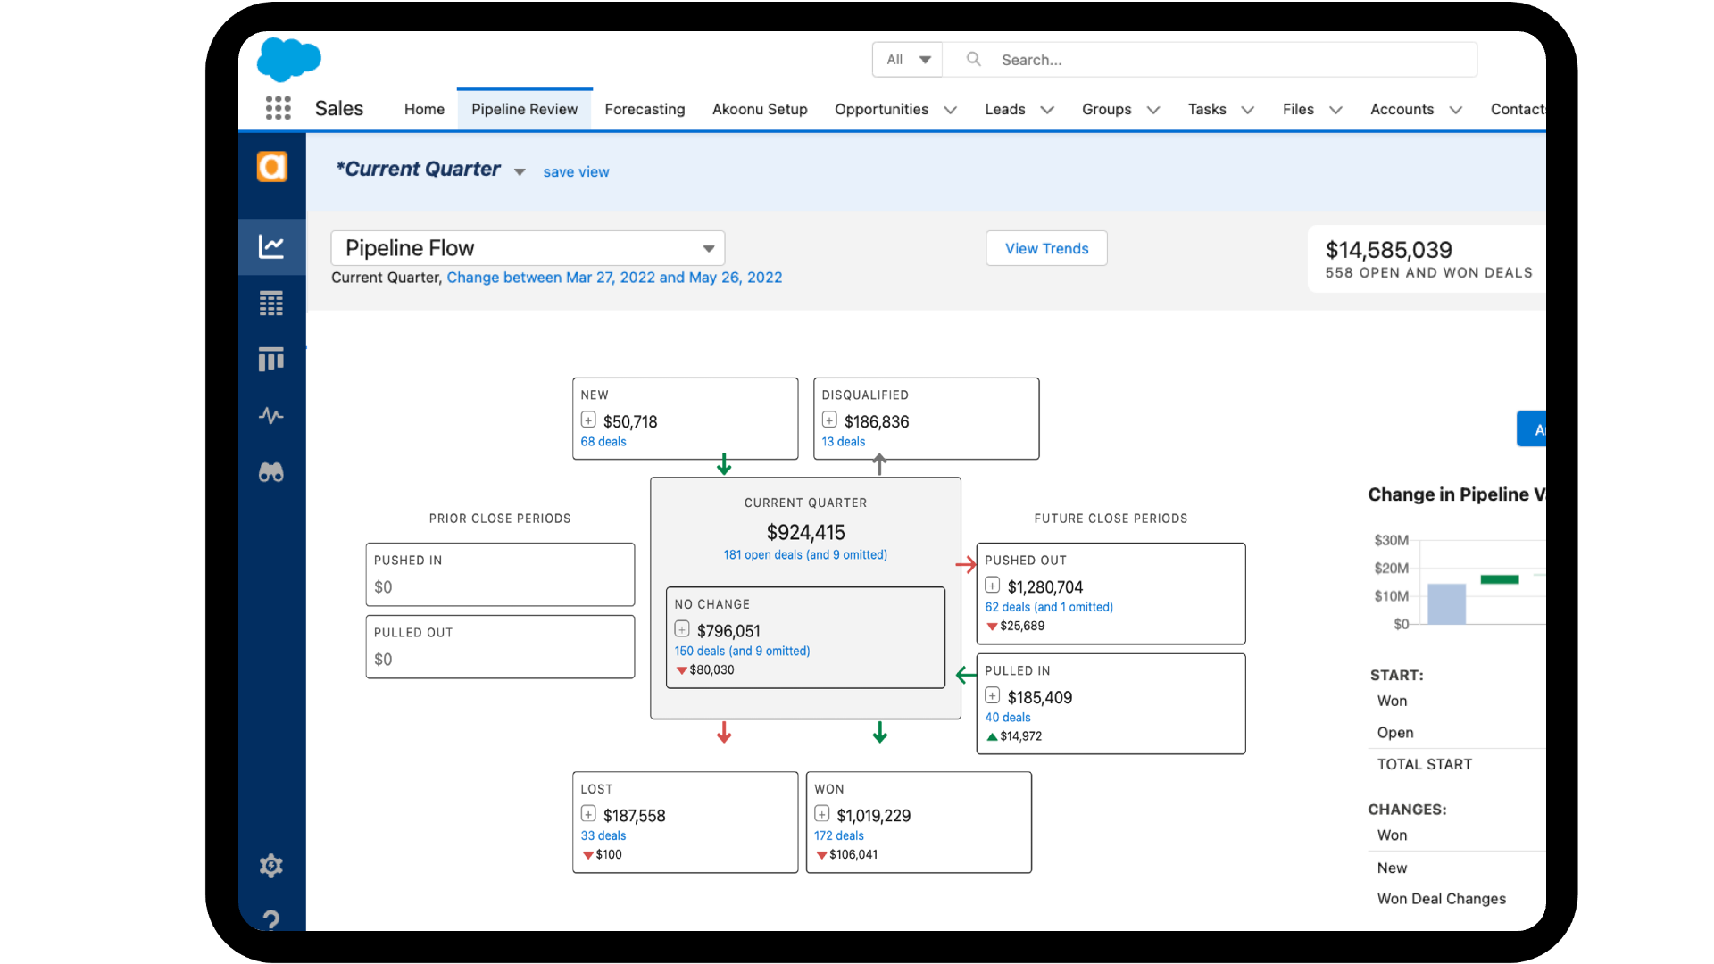
Task: Click the View Trends button
Action: tap(1046, 248)
